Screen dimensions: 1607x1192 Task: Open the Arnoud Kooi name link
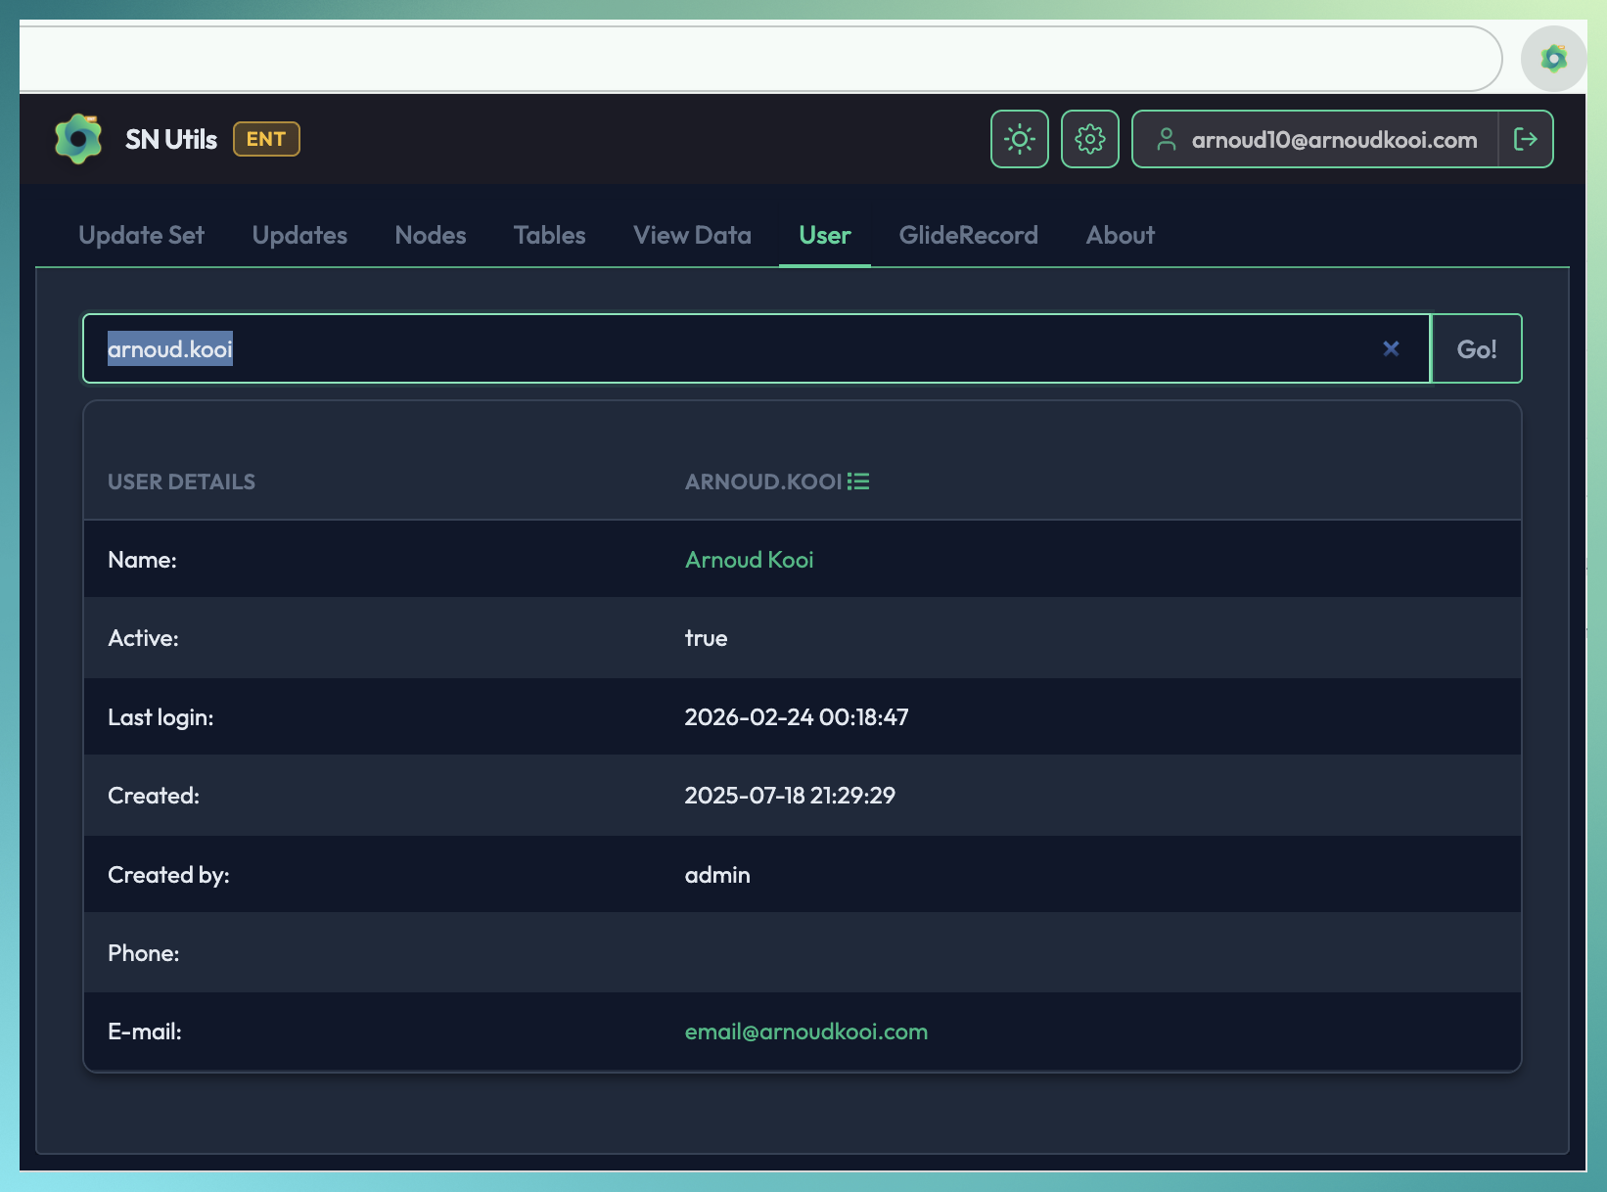tap(749, 560)
